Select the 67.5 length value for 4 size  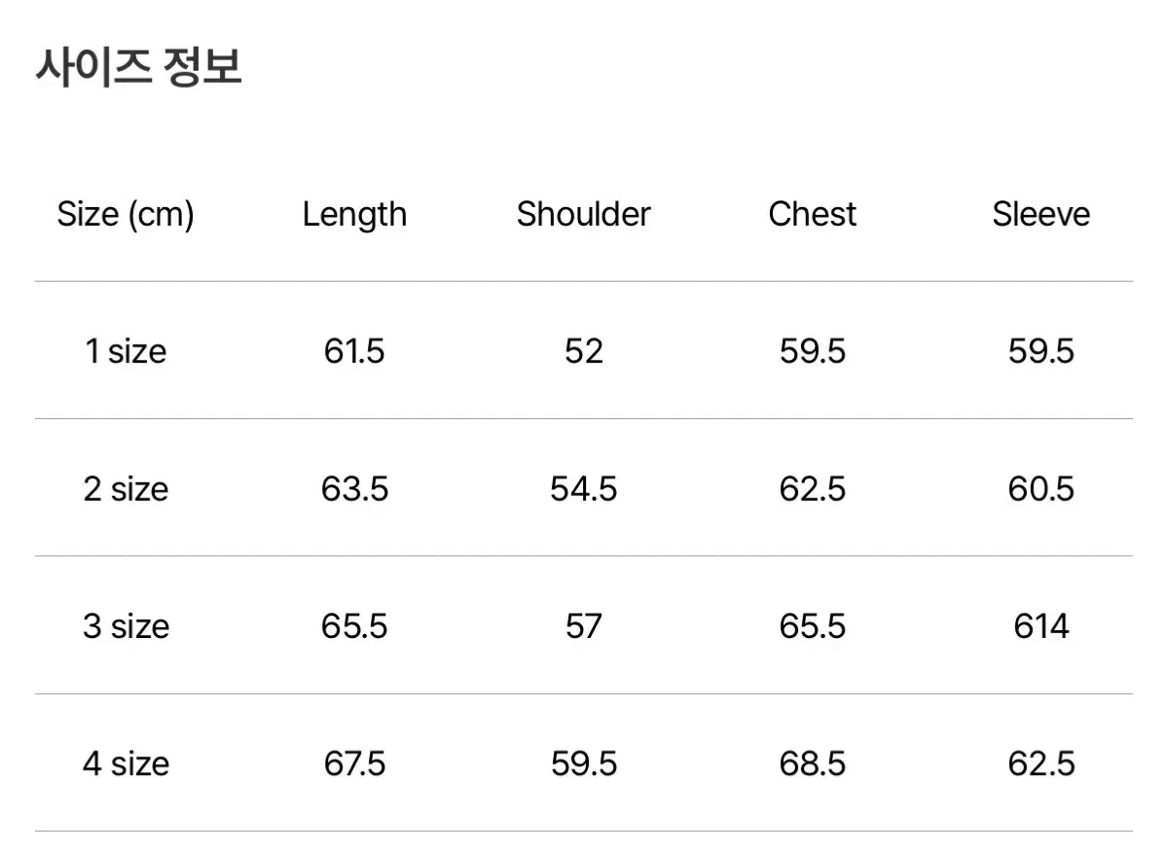pos(354,763)
